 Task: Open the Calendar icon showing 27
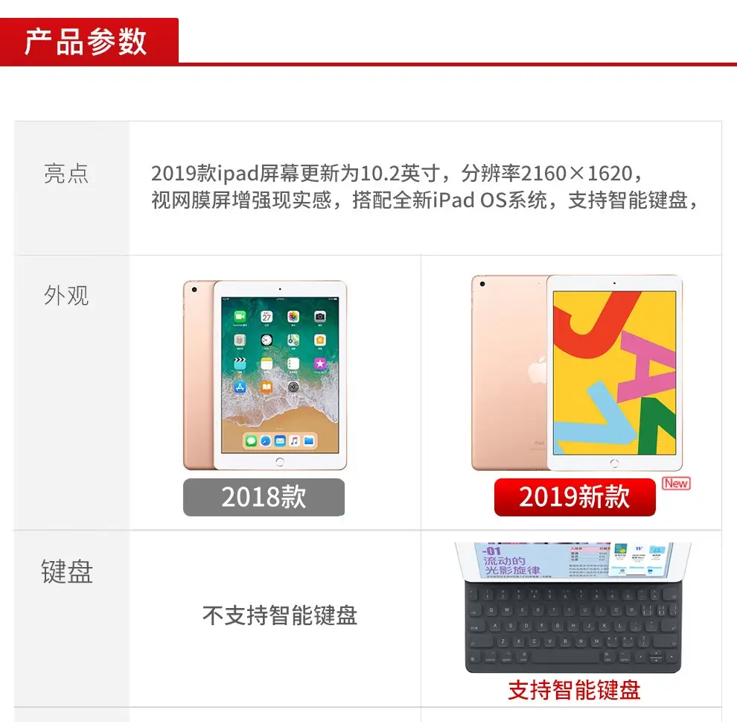tap(267, 316)
